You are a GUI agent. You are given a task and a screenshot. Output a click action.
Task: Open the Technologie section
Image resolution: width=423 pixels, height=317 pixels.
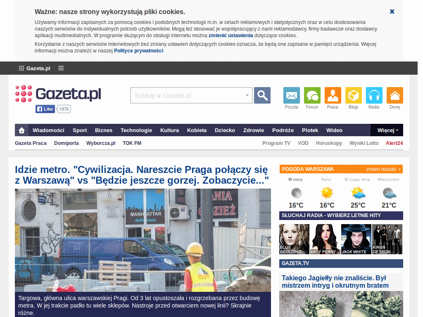tap(136, 130)
